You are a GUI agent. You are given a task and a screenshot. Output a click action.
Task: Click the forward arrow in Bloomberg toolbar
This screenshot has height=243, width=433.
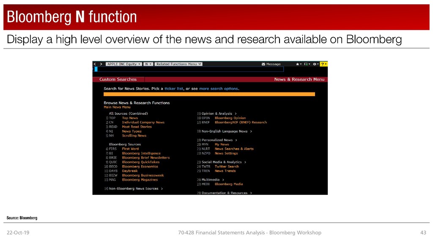pyautogui.click(x=101, y=64)
